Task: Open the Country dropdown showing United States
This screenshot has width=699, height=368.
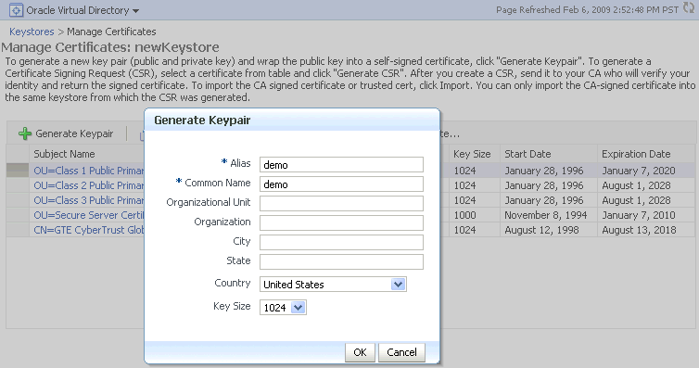Action: 333,285
